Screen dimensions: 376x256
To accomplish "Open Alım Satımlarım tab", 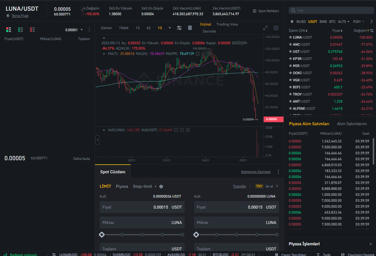I will click(x=352, y=124).
